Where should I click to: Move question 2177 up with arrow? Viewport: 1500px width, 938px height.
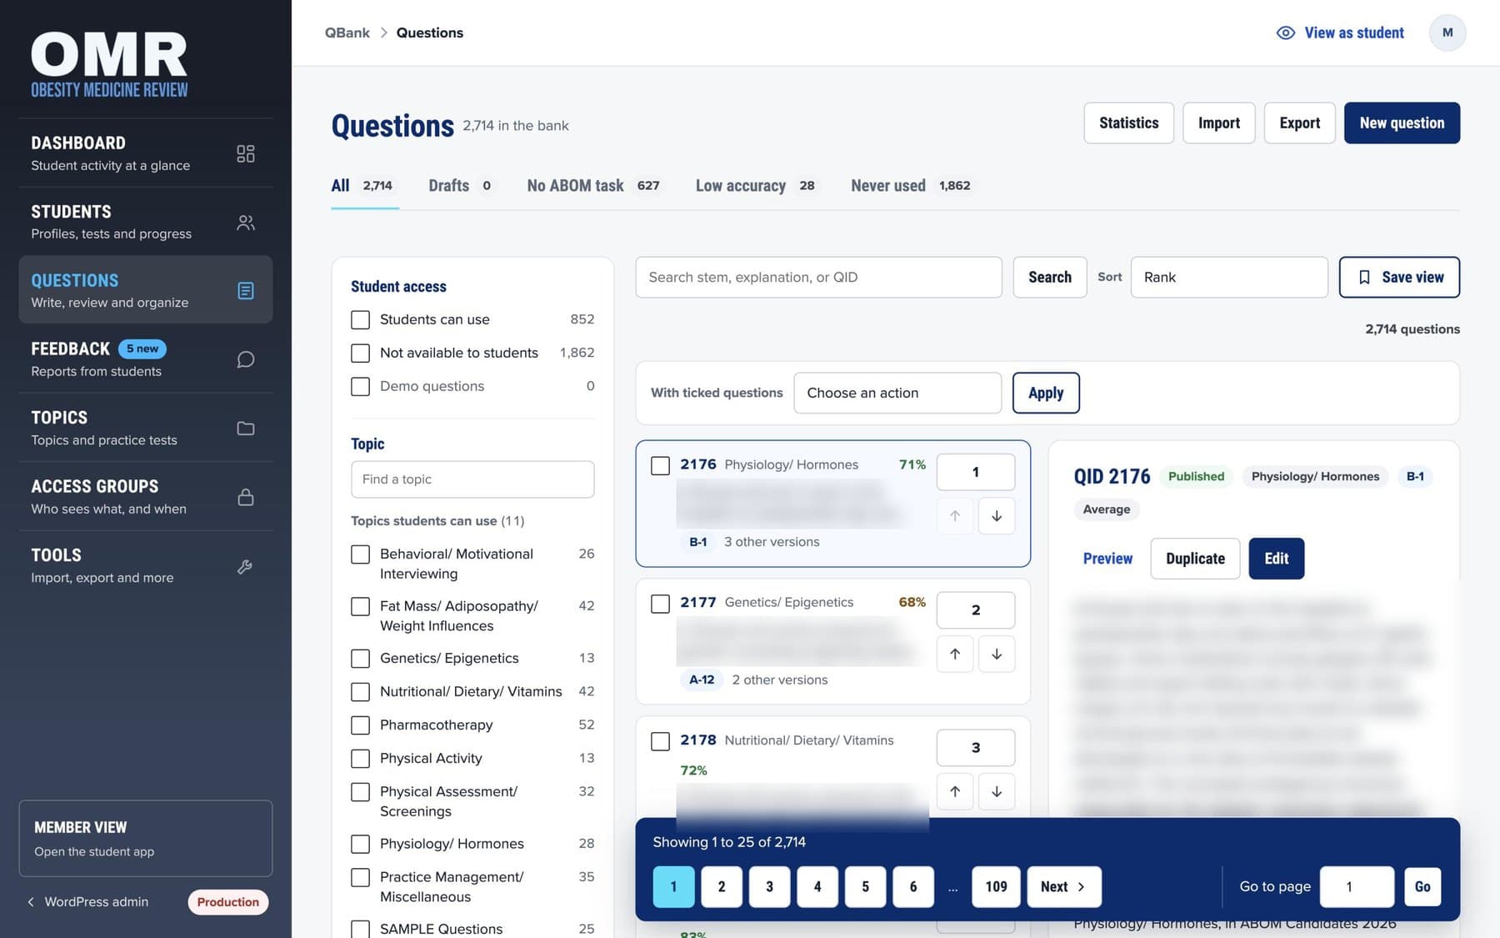coord(955,654)
